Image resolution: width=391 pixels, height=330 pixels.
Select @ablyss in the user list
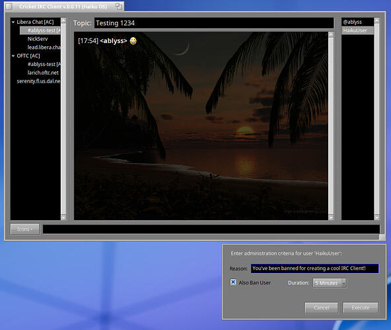point(357,22)
